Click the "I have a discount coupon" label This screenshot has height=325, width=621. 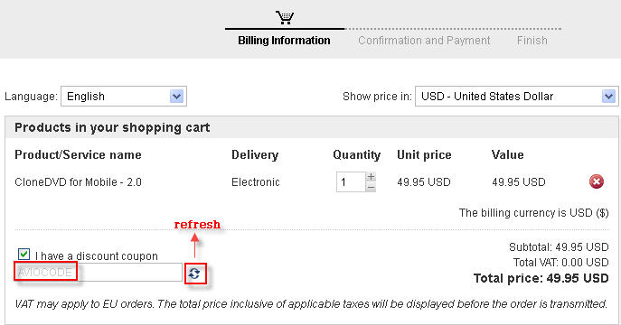click(x=97, y=256)
